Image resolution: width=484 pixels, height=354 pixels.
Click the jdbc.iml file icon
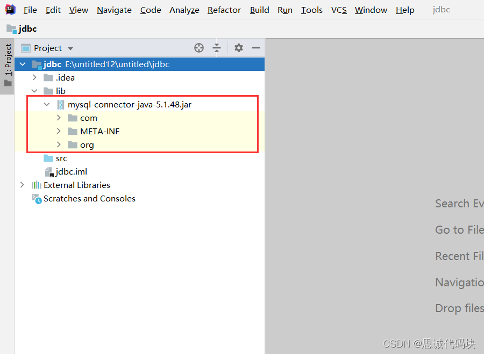pyautogui.click(x=49, y=172)
